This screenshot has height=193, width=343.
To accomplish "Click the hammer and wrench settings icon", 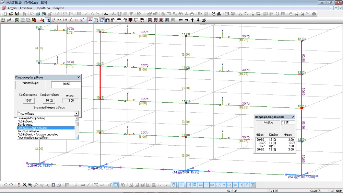I will click(x=139, y=14).
